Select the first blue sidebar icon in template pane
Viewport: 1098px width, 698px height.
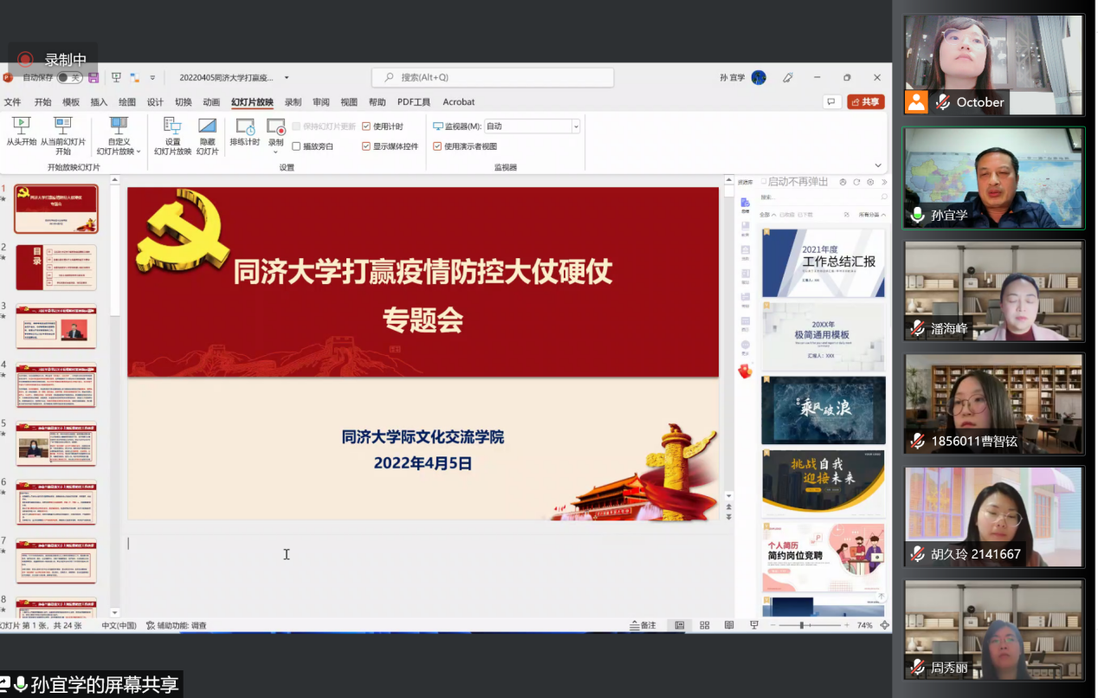pos(746,204)
